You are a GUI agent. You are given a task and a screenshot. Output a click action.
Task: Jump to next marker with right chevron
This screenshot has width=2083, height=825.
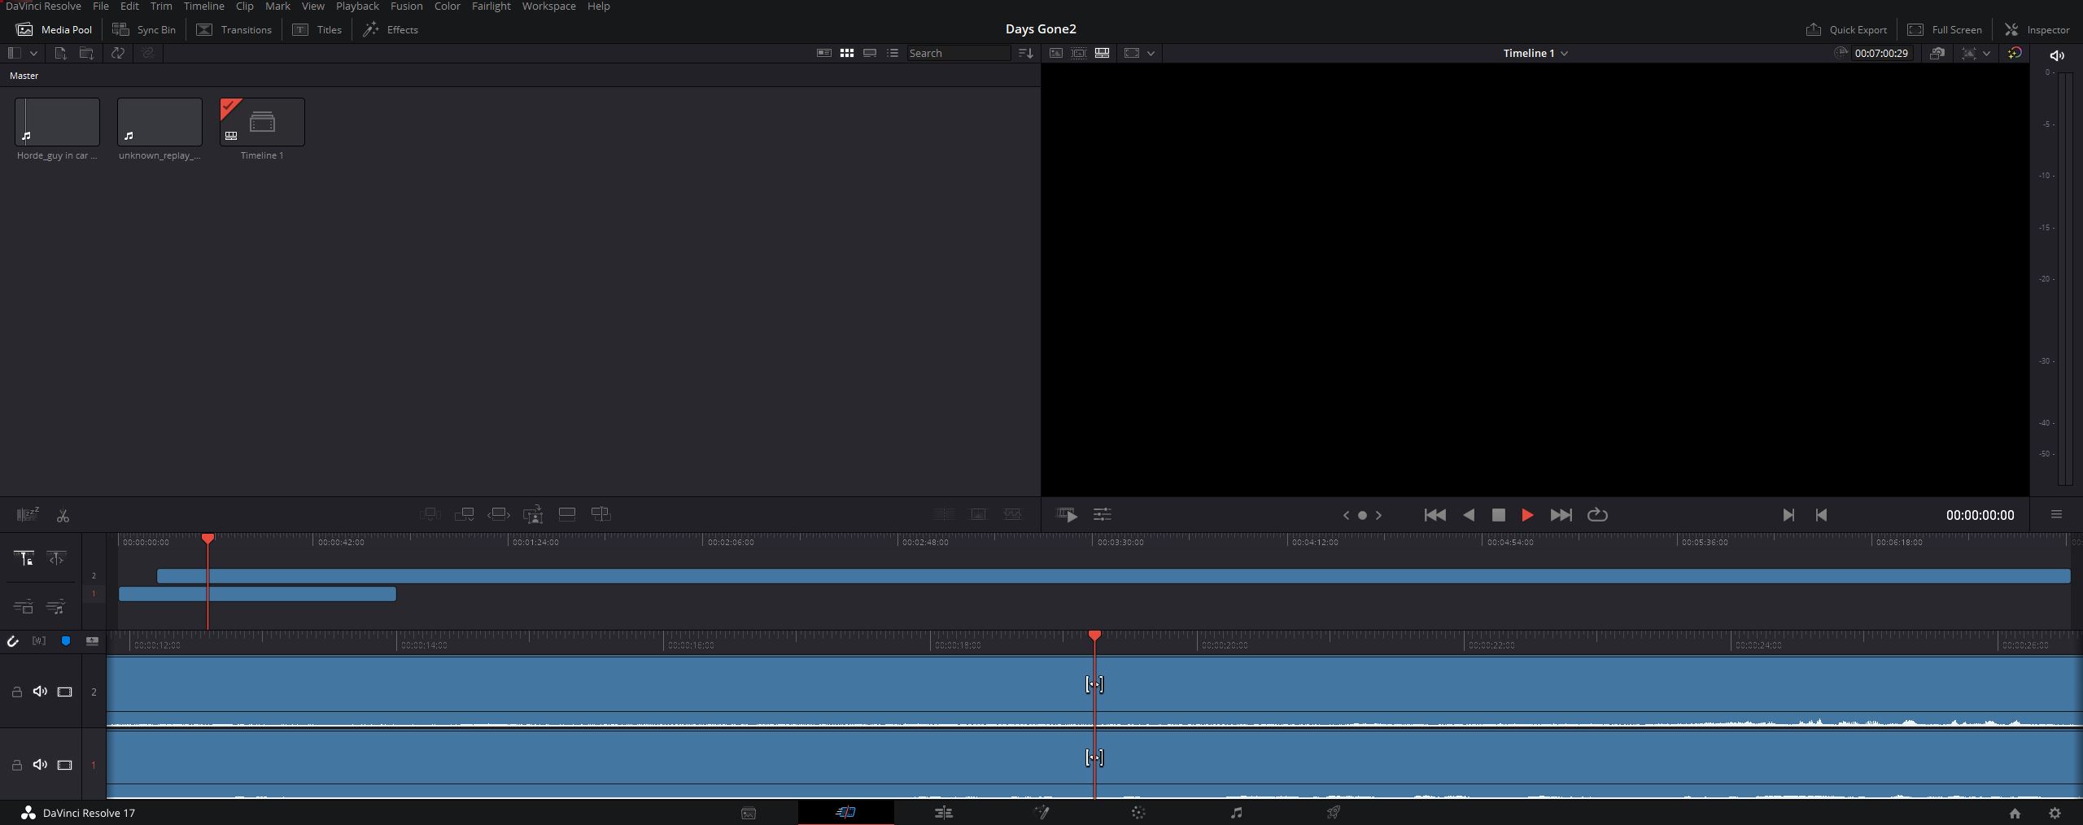pos(1378,515)
